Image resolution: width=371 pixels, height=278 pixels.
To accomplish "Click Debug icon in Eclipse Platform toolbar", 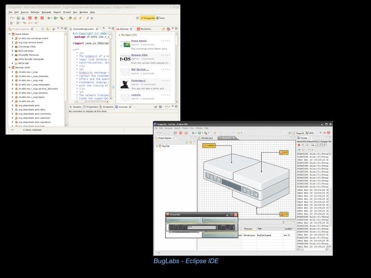I will tap(49, 18).
